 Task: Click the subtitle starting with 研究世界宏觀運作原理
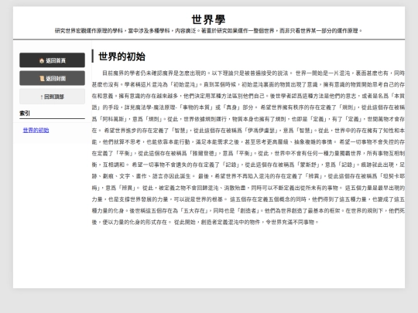pos(209,31)
